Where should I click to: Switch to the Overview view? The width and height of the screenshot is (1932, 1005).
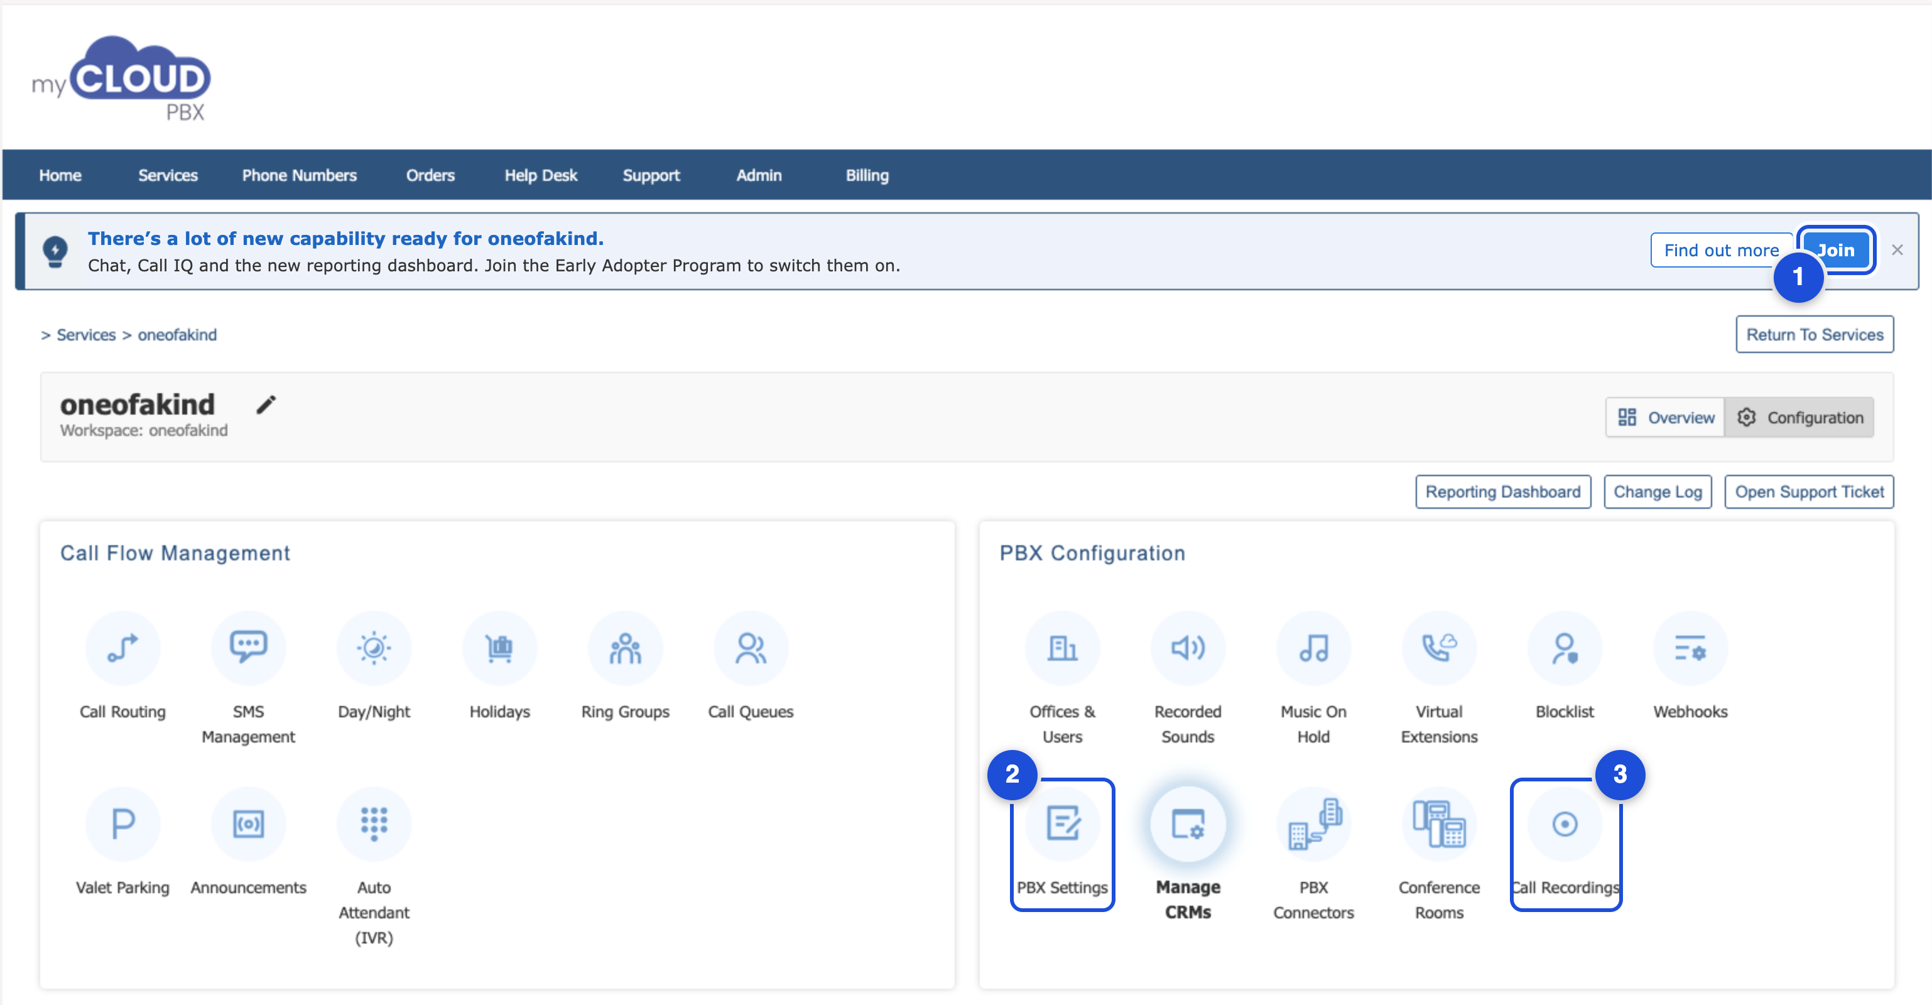(1666, 417)
